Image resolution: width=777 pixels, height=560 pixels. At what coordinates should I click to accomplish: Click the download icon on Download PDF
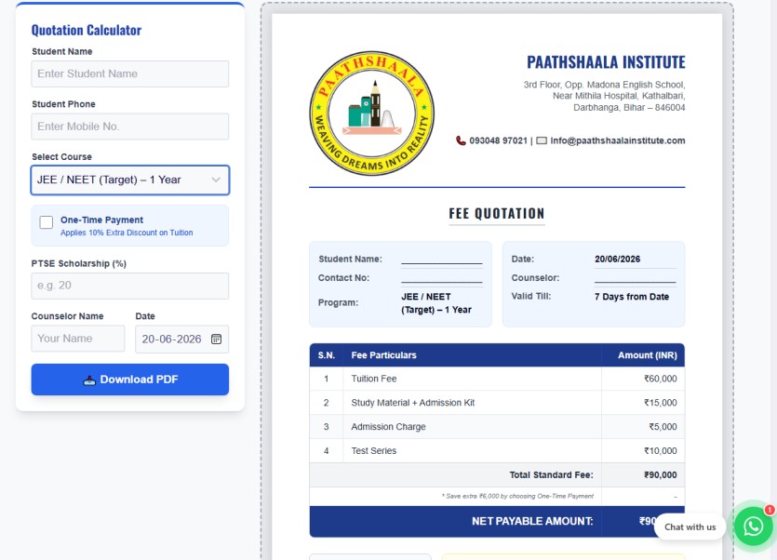pos(89,380)
